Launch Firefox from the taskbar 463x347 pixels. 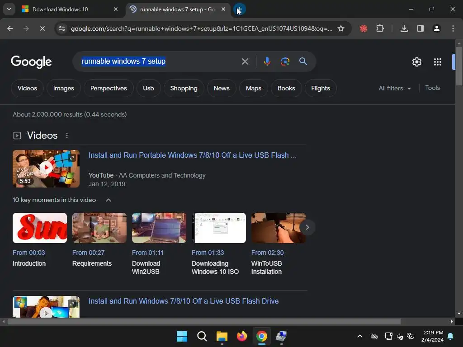(x=242, y=336)
